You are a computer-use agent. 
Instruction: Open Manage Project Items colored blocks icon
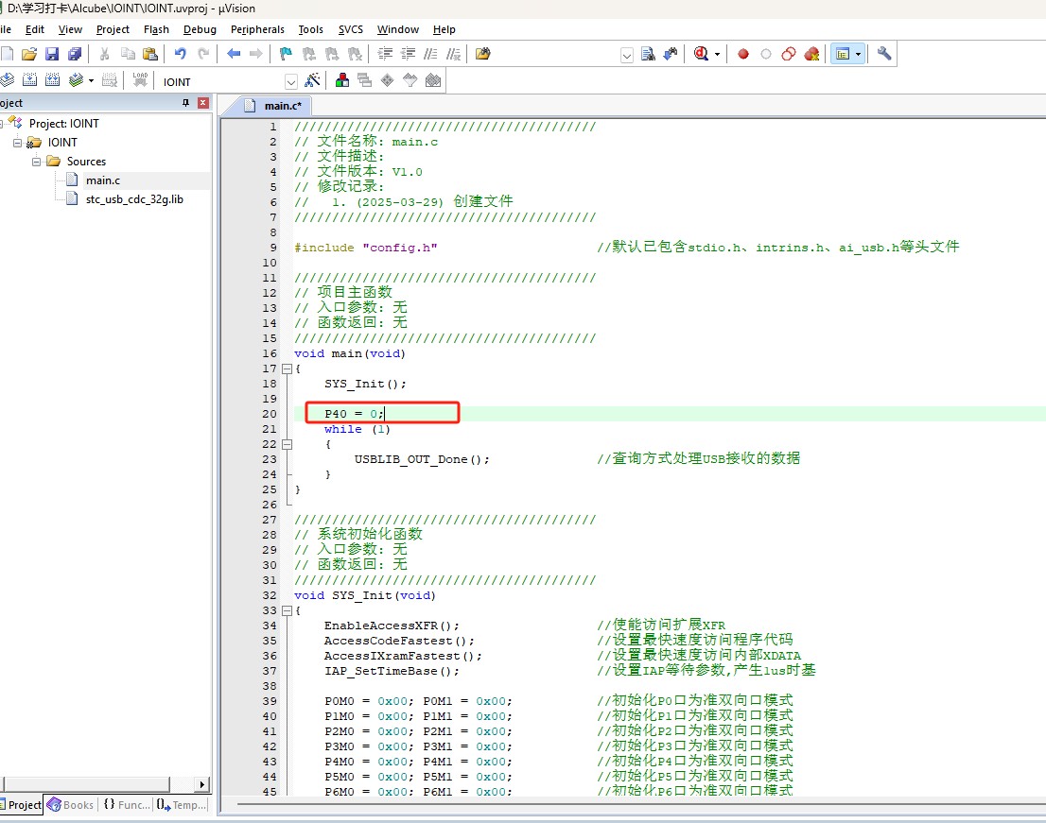(x=342, y=80)
